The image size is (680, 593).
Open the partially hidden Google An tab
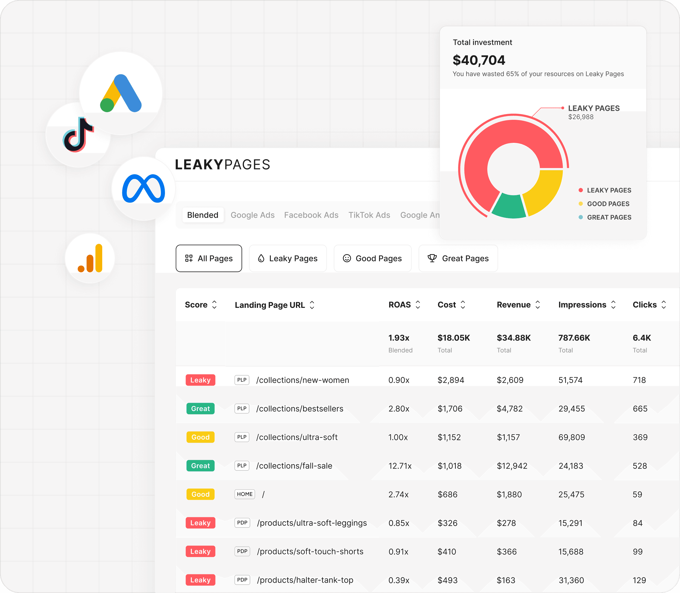coord(420,215)
